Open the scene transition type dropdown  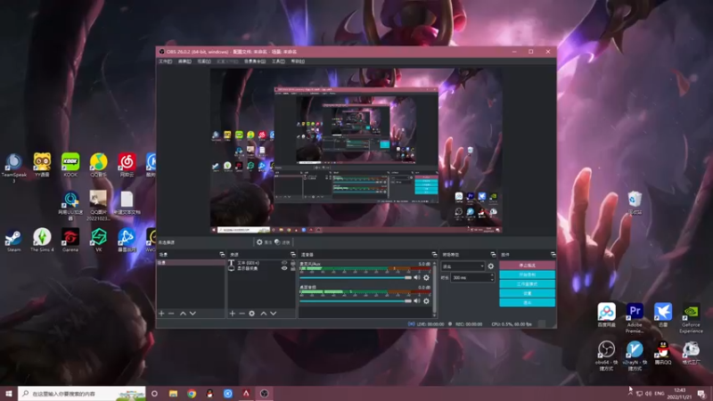(x=463, y=266)
